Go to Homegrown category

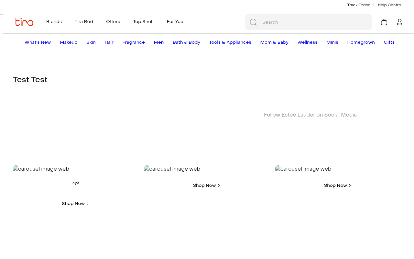pos(361,42)
